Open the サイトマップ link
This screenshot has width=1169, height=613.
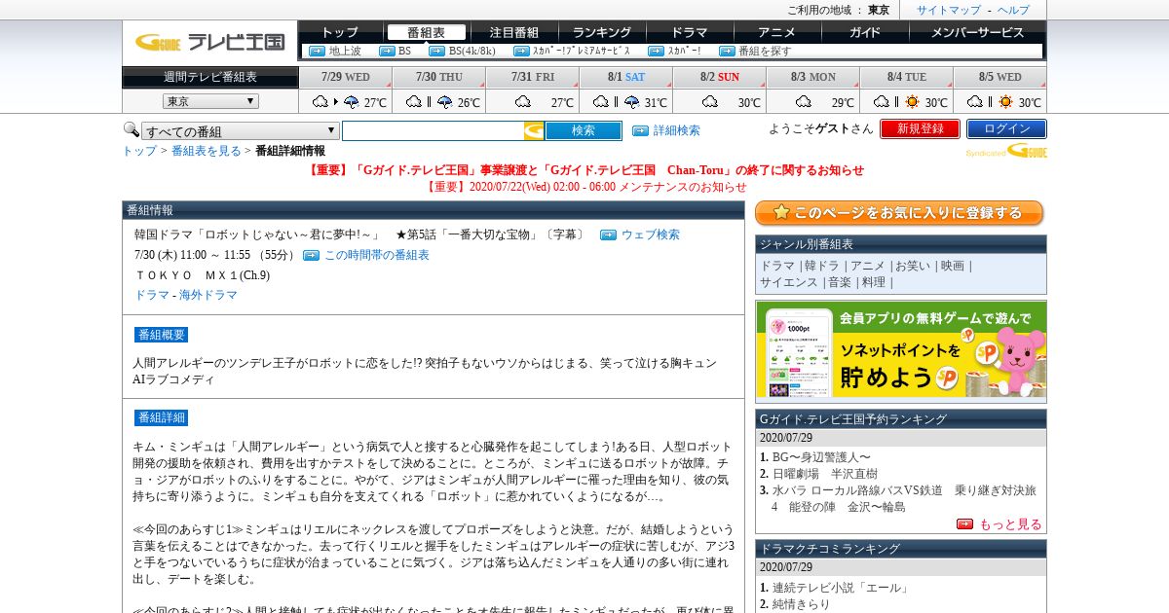(949, 10)
